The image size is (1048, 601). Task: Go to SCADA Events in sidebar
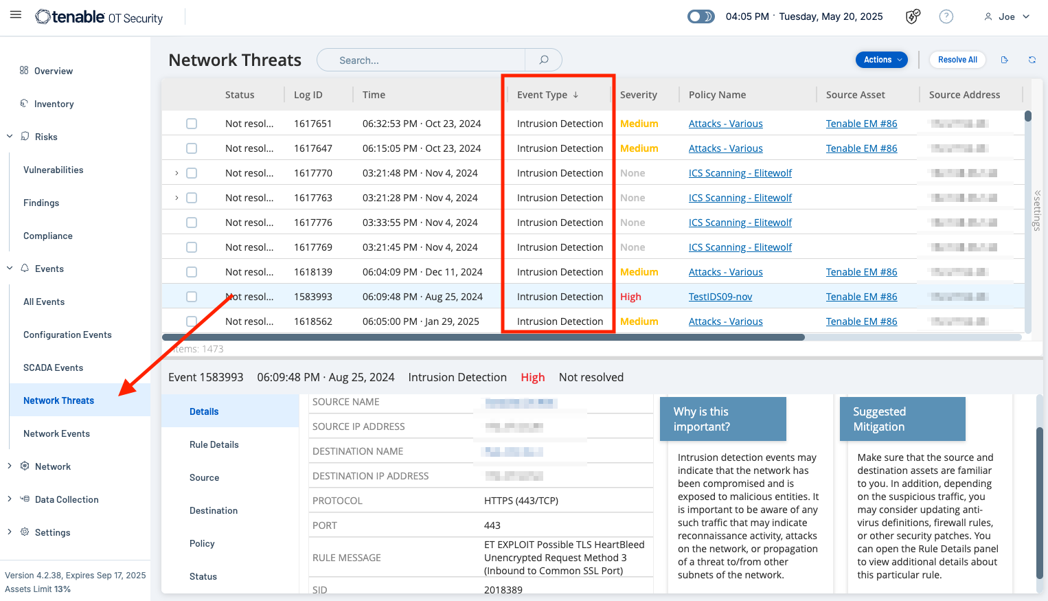(x=54, y=367)
